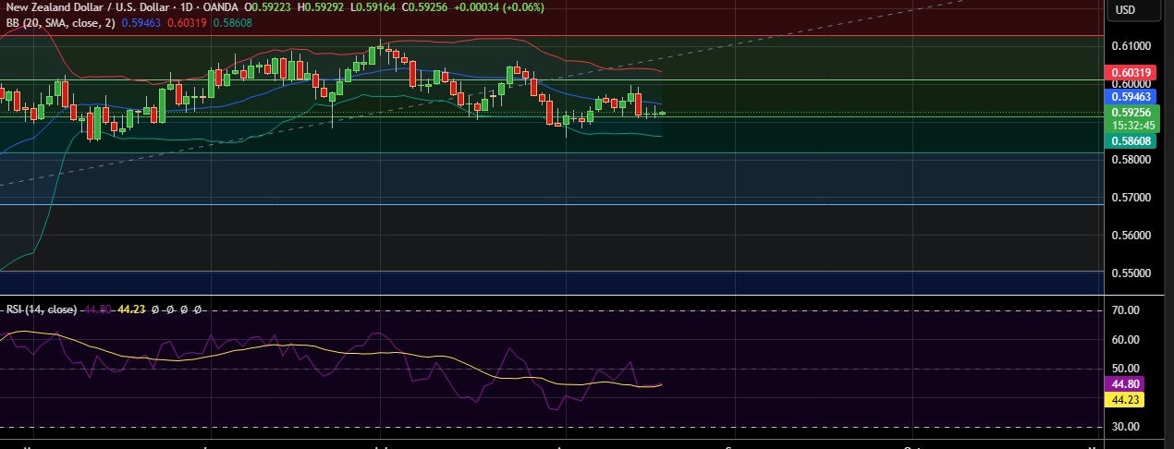1174x449 pixels.
Task: Select the BB (20, SMA, close, 2) indicator legend
Action: coord(61,22)
